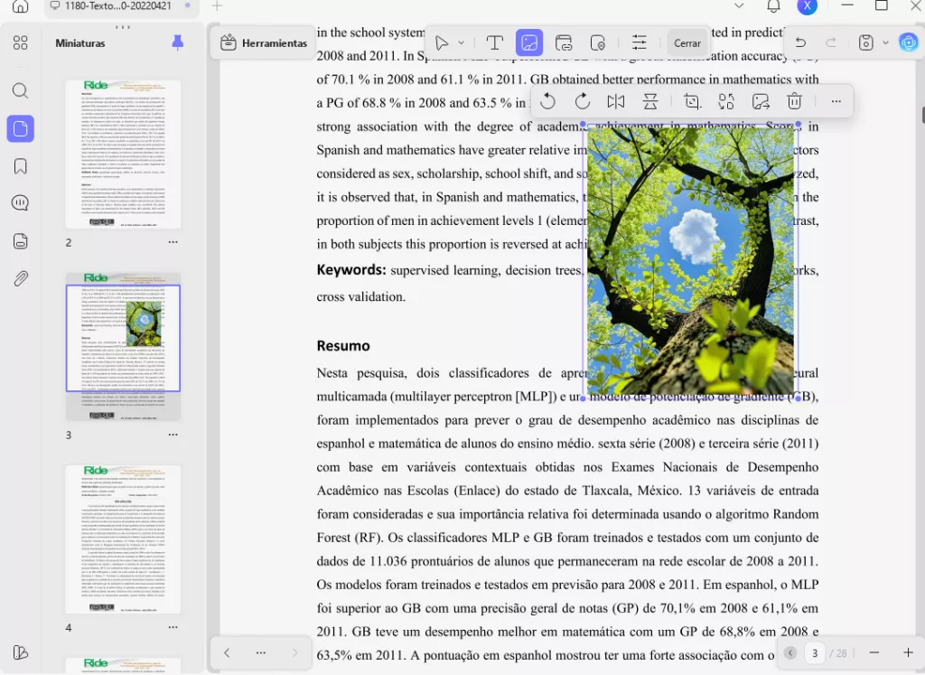Expand the selection tool dropdown arrow
This screenshot has width=925, height=675.
[x=462, y=42]
